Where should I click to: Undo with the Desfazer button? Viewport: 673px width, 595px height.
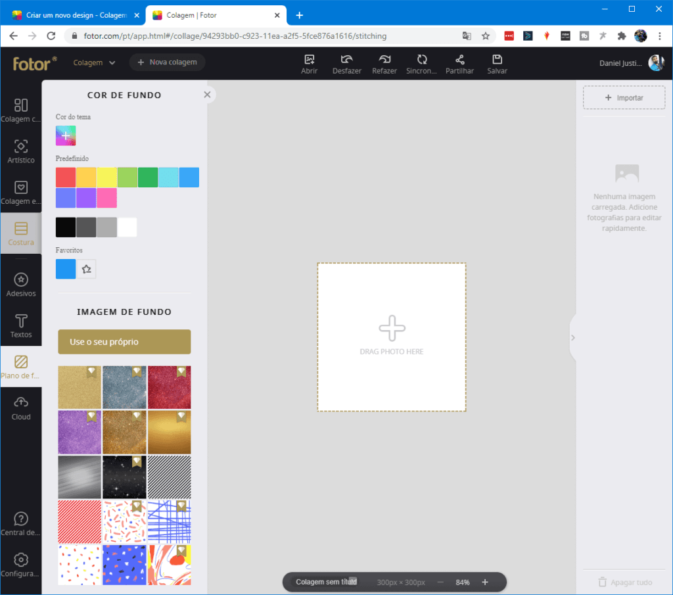[x=346, y=63]
